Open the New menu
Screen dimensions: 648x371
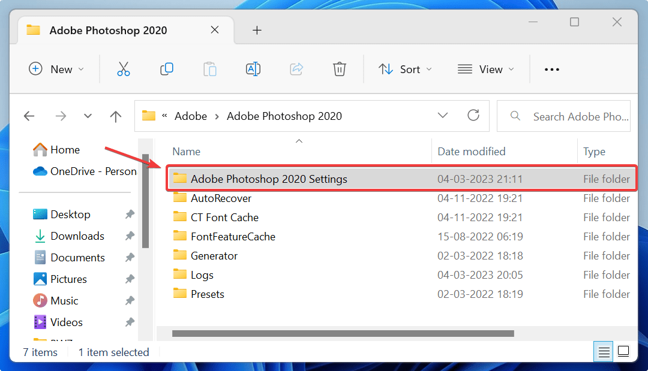click(57, 69)
